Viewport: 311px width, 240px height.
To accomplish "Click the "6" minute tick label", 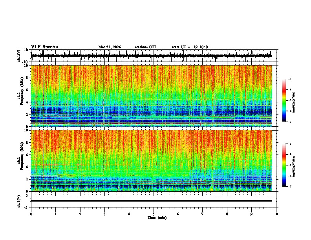I will coord(178,214).
